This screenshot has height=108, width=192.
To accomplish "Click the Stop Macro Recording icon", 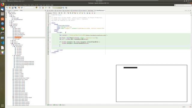I will coord(94,13).
